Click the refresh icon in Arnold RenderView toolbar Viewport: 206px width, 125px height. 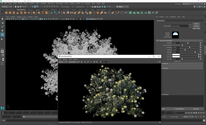coord(158,62)
